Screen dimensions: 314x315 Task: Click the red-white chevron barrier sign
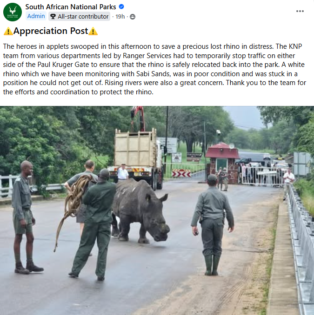[181, 173]
